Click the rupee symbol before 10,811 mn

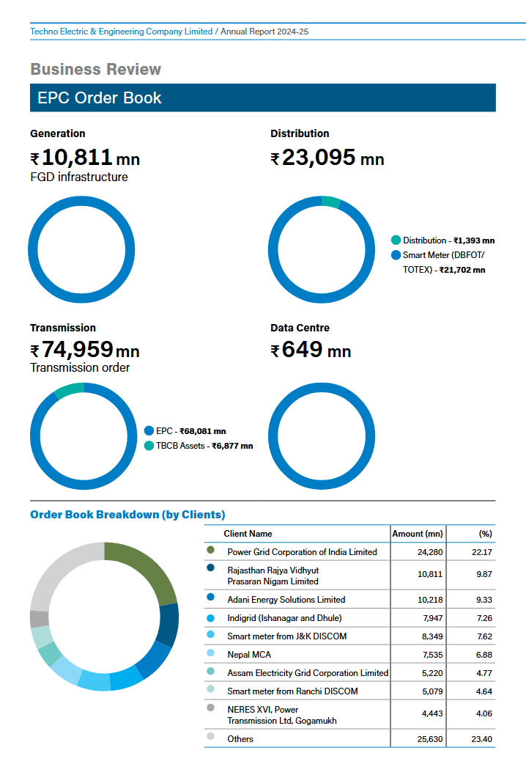tap(35, 158)
